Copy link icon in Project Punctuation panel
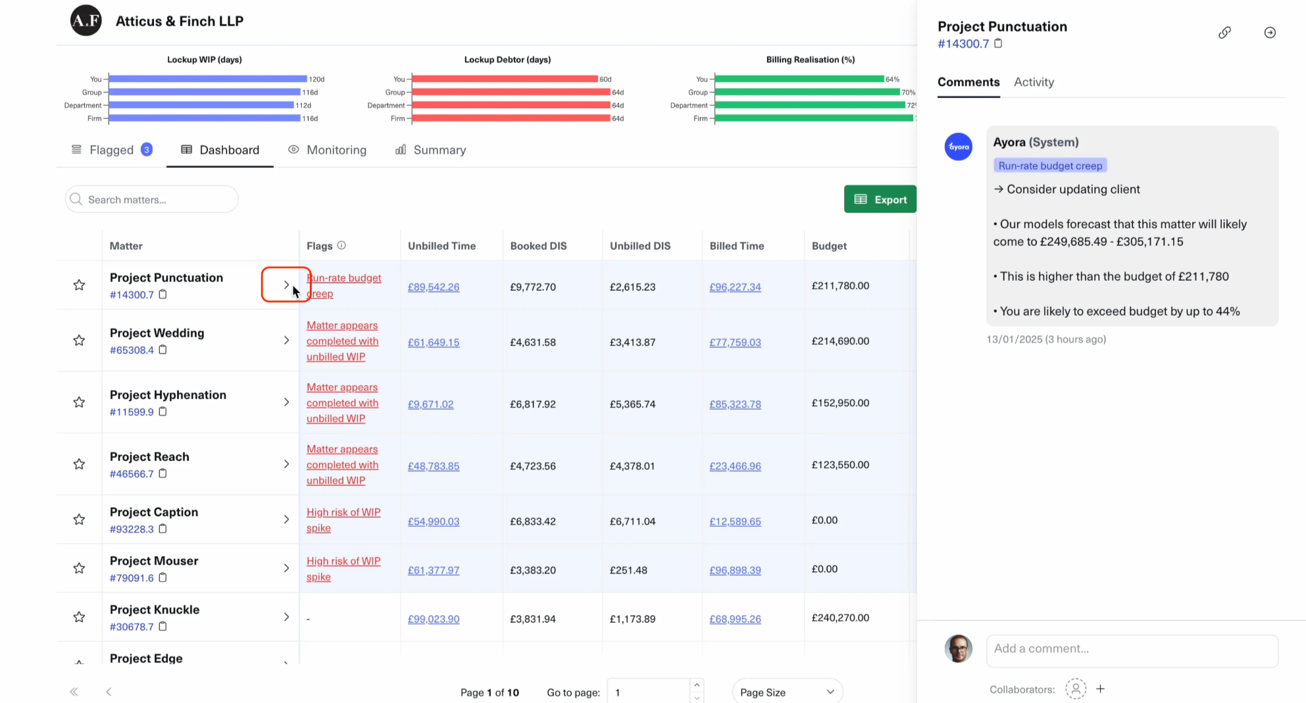The width and height of the screenshot is (1306, 703). (x=1224, y=33)
